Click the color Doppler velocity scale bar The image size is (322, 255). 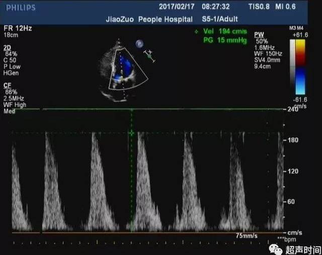tap(300, 67)
